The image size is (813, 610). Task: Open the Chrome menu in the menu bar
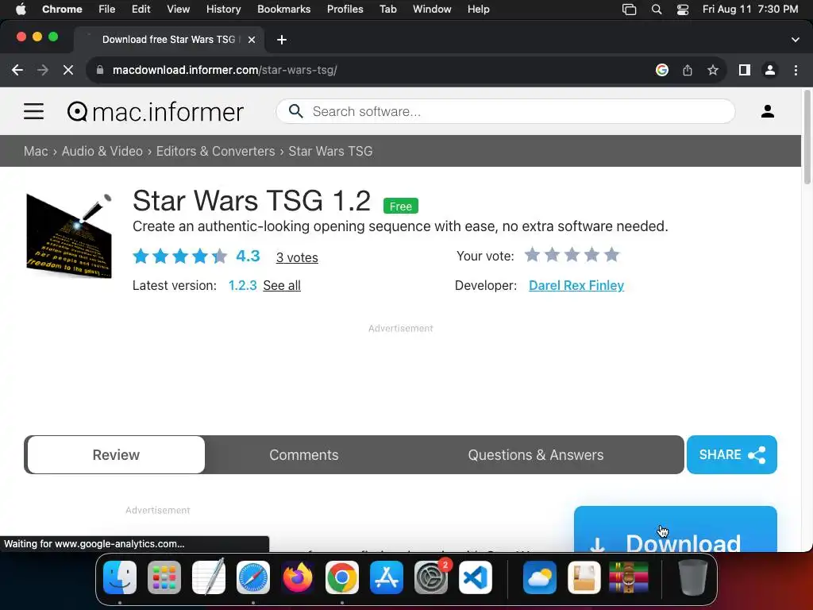(62, 9)
